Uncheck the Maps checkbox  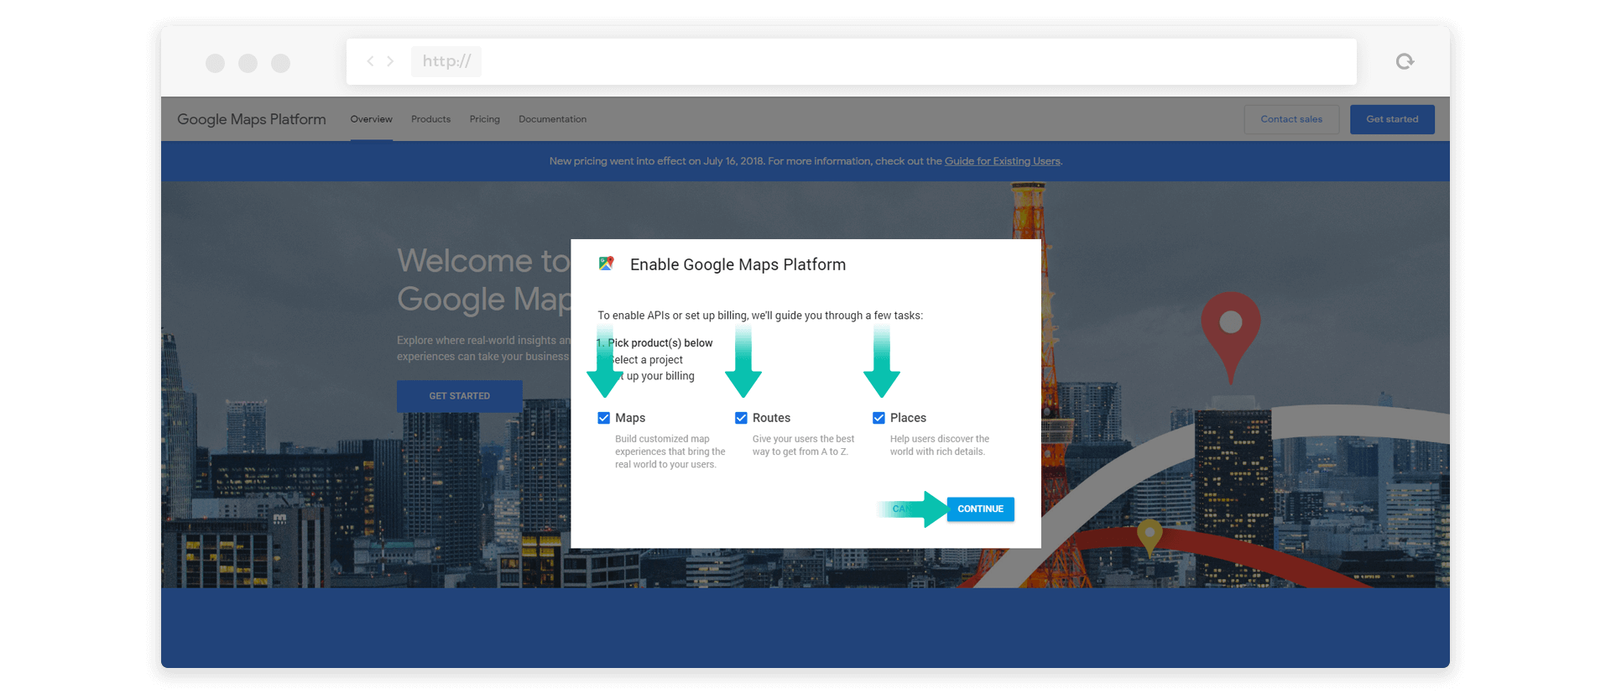click(x=603, y=418)
